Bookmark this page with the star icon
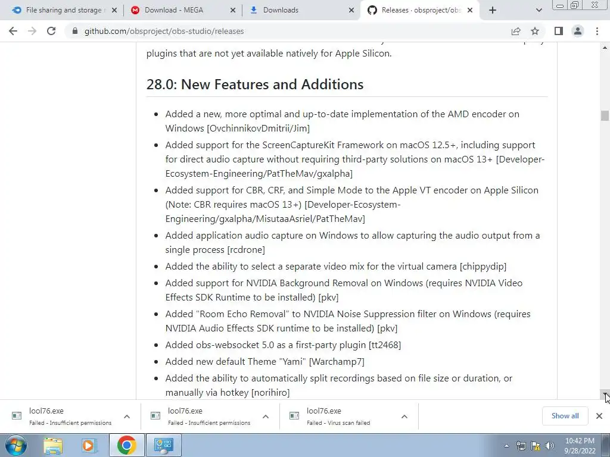Viewport: 610px width, 457px height. coord(535,31)
